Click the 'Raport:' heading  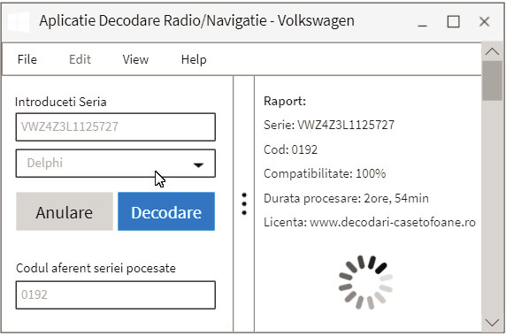click(285, 102)
